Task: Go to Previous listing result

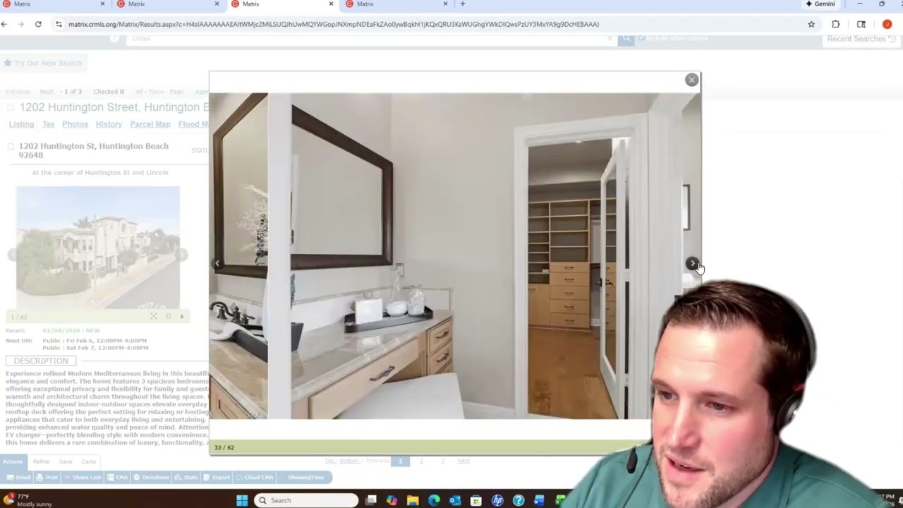Action: (x=18, y=92)
